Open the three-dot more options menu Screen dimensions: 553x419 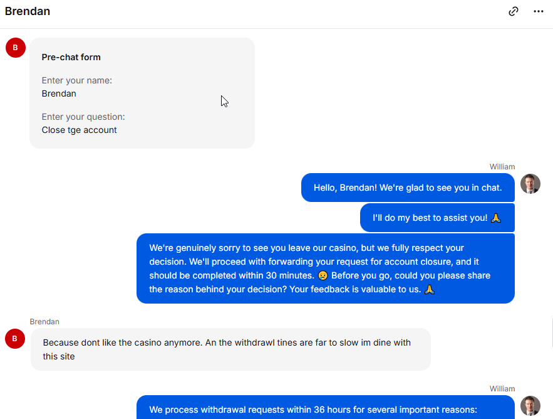coord(538,11)
